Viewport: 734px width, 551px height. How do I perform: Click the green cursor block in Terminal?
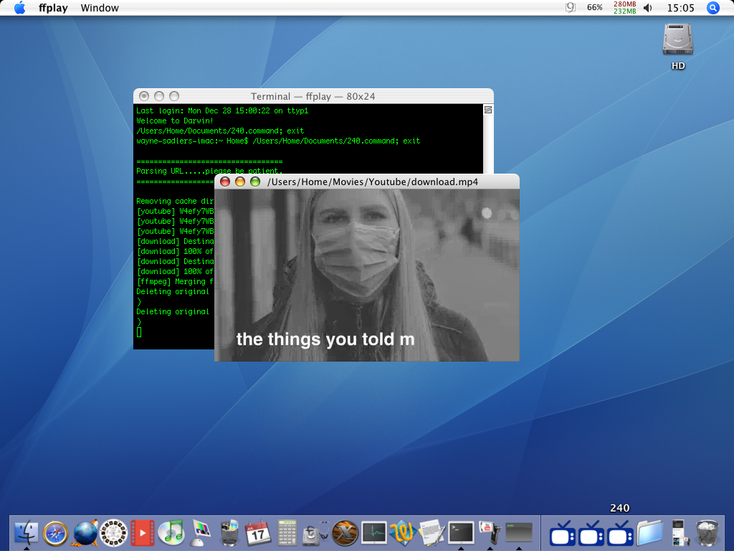(x=139, y=332)
